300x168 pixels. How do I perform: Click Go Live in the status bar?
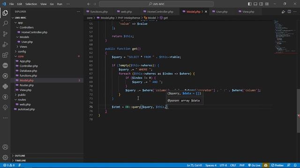(x=254, y=165)
